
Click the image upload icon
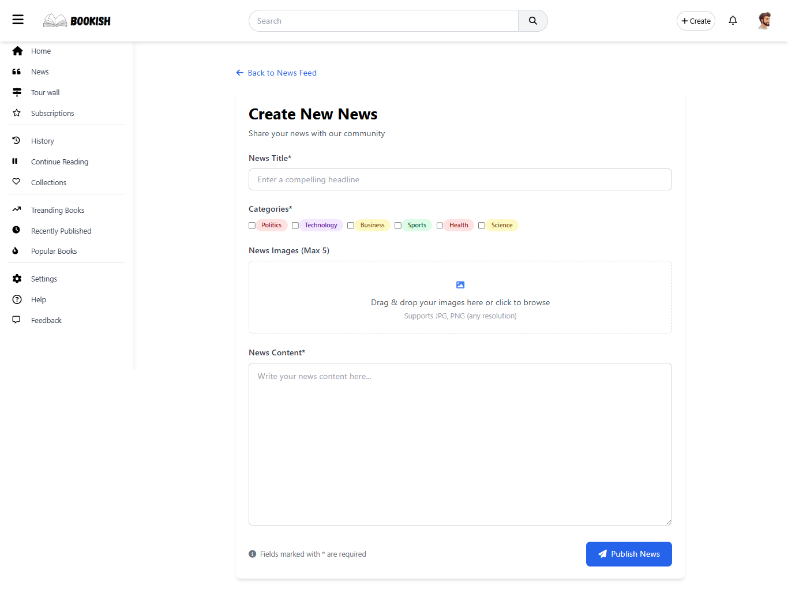[x=460, y=285]
